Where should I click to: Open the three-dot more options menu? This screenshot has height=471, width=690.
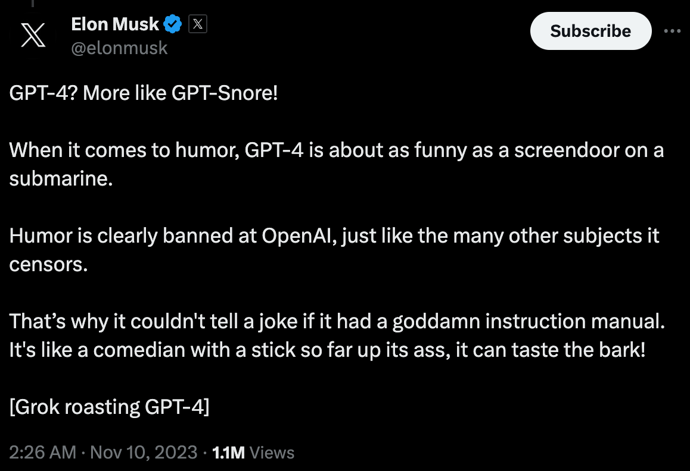[x=672, y=31]
